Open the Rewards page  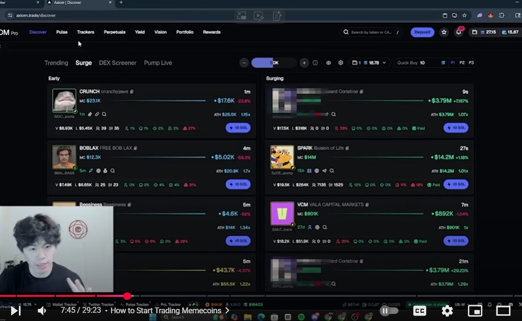coord(212,32)
